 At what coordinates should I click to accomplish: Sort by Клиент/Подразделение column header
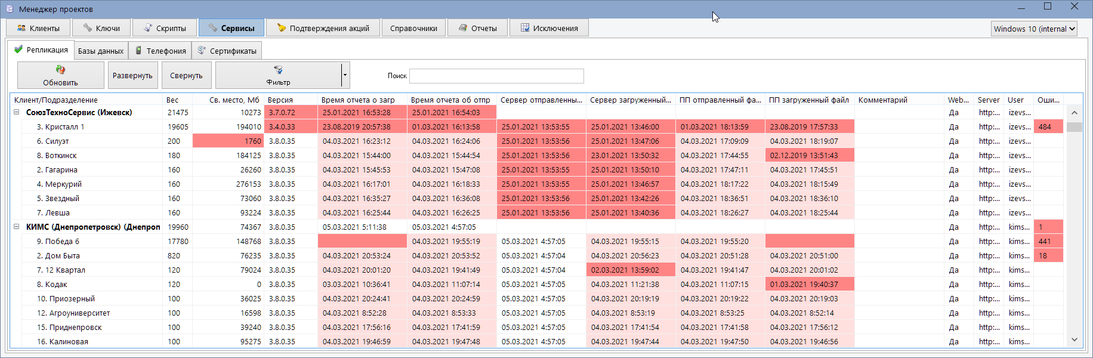pos(86,100)
